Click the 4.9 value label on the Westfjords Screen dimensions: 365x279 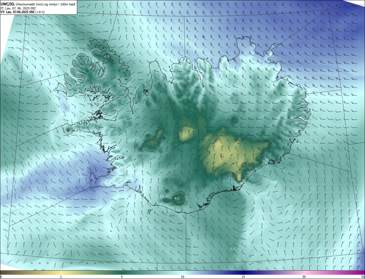click(x=106, y=57)
